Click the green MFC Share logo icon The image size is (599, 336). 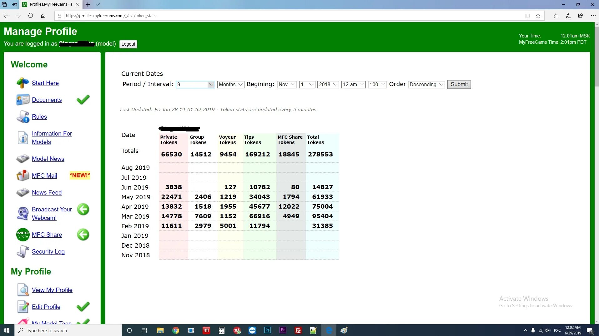pos(23,235)
